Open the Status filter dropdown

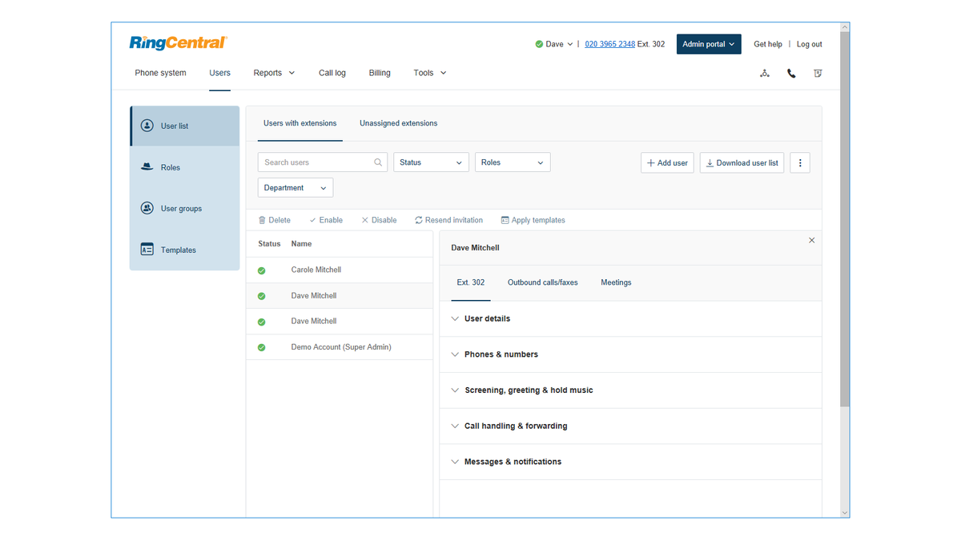click(x=431, y=162)
